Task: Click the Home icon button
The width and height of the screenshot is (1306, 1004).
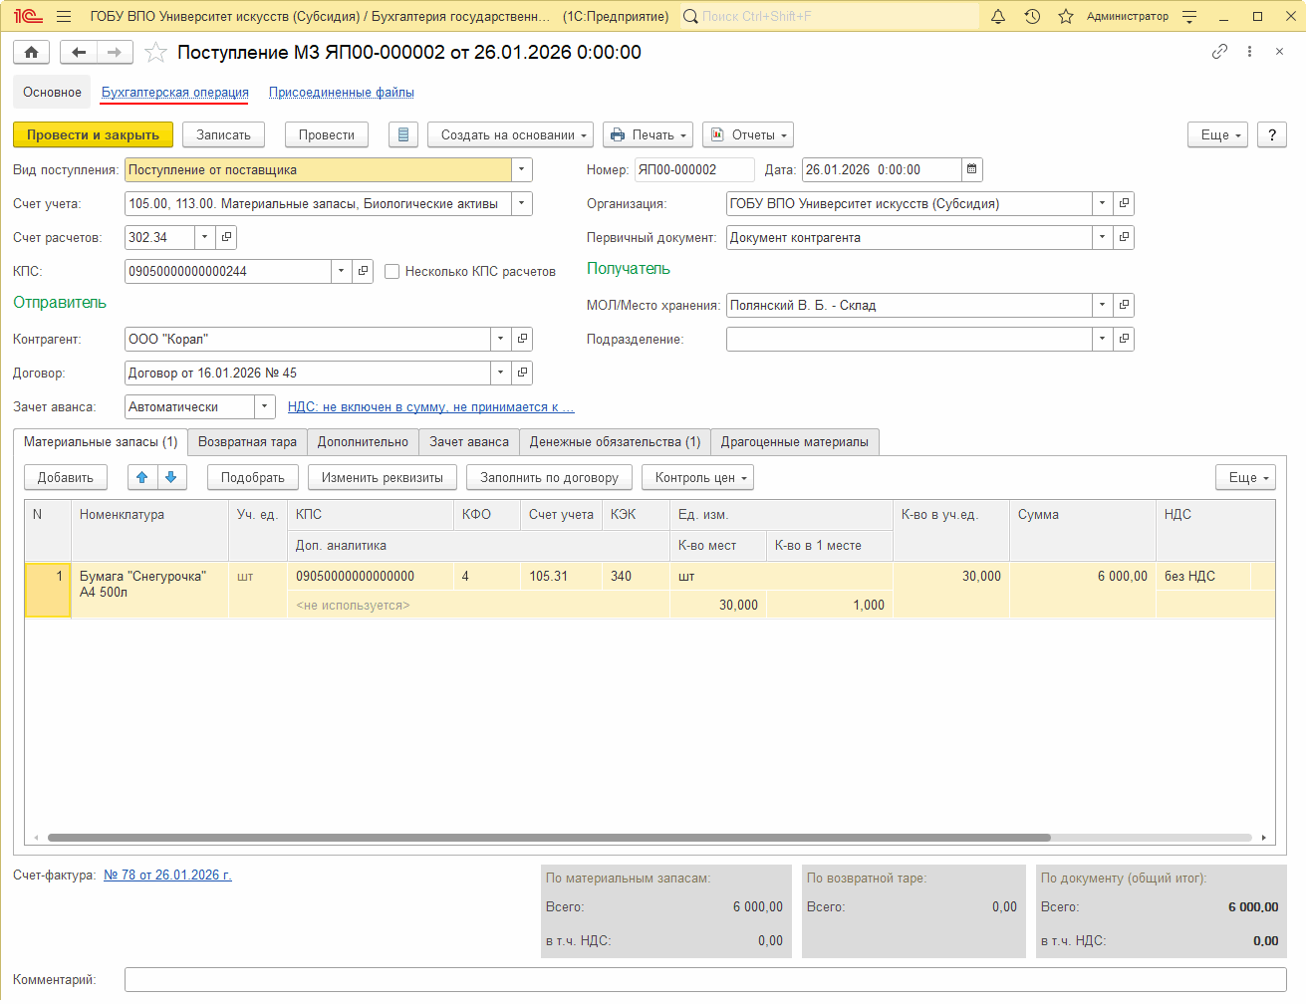Action: (x=31, y=53)
